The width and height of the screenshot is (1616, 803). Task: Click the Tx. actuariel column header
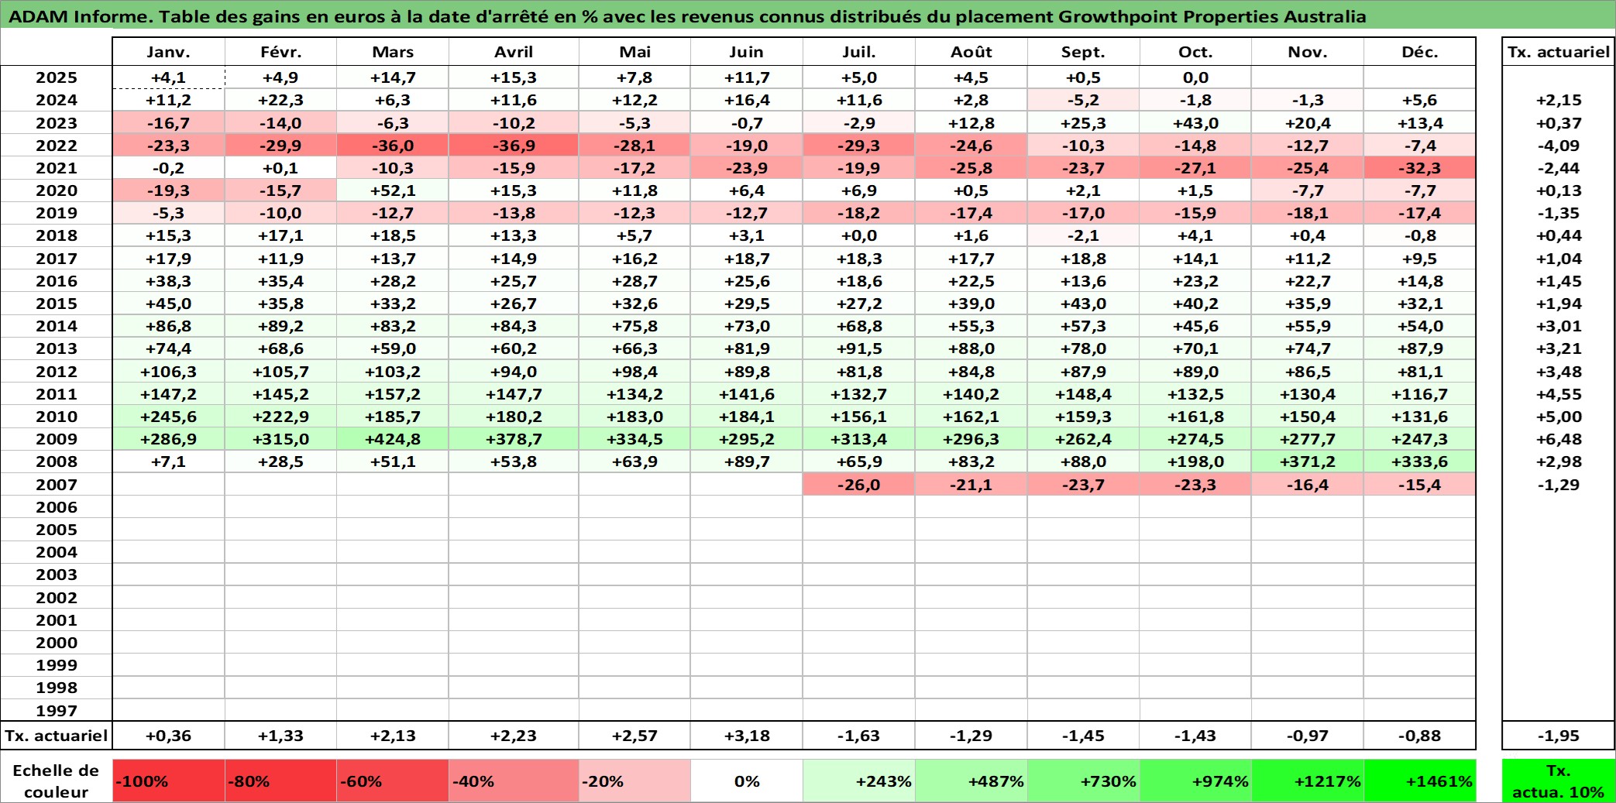(1558, 52)
